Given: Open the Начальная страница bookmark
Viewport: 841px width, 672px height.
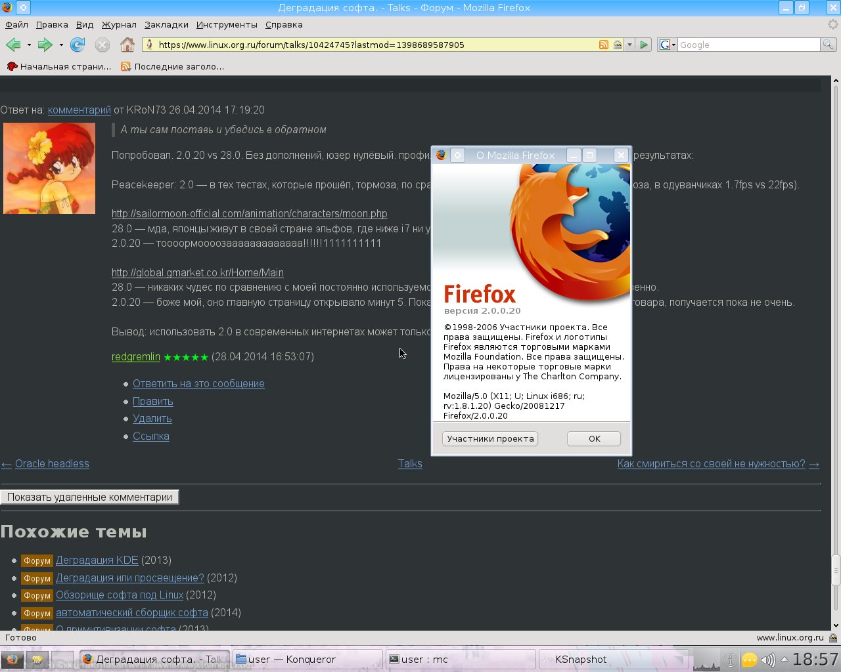Looking at the screenshot, I should (x=59, y=66).
